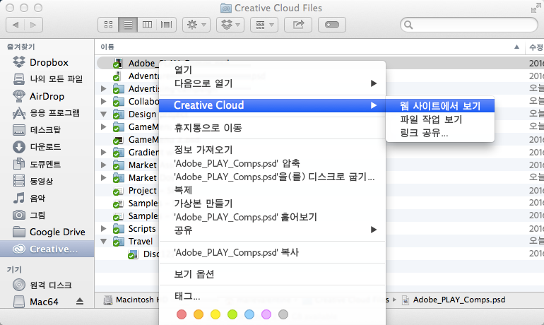Choose 휴지통으로 이동 menu item

(272, 128)
